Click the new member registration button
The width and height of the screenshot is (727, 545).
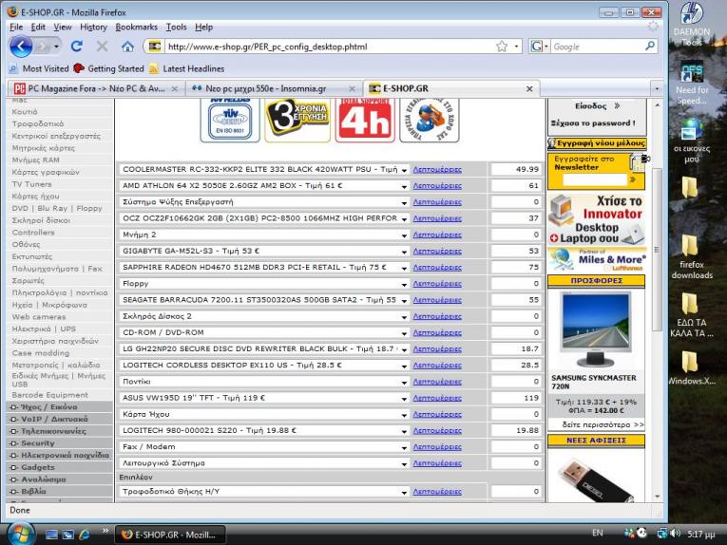click(x=597, y=143)
